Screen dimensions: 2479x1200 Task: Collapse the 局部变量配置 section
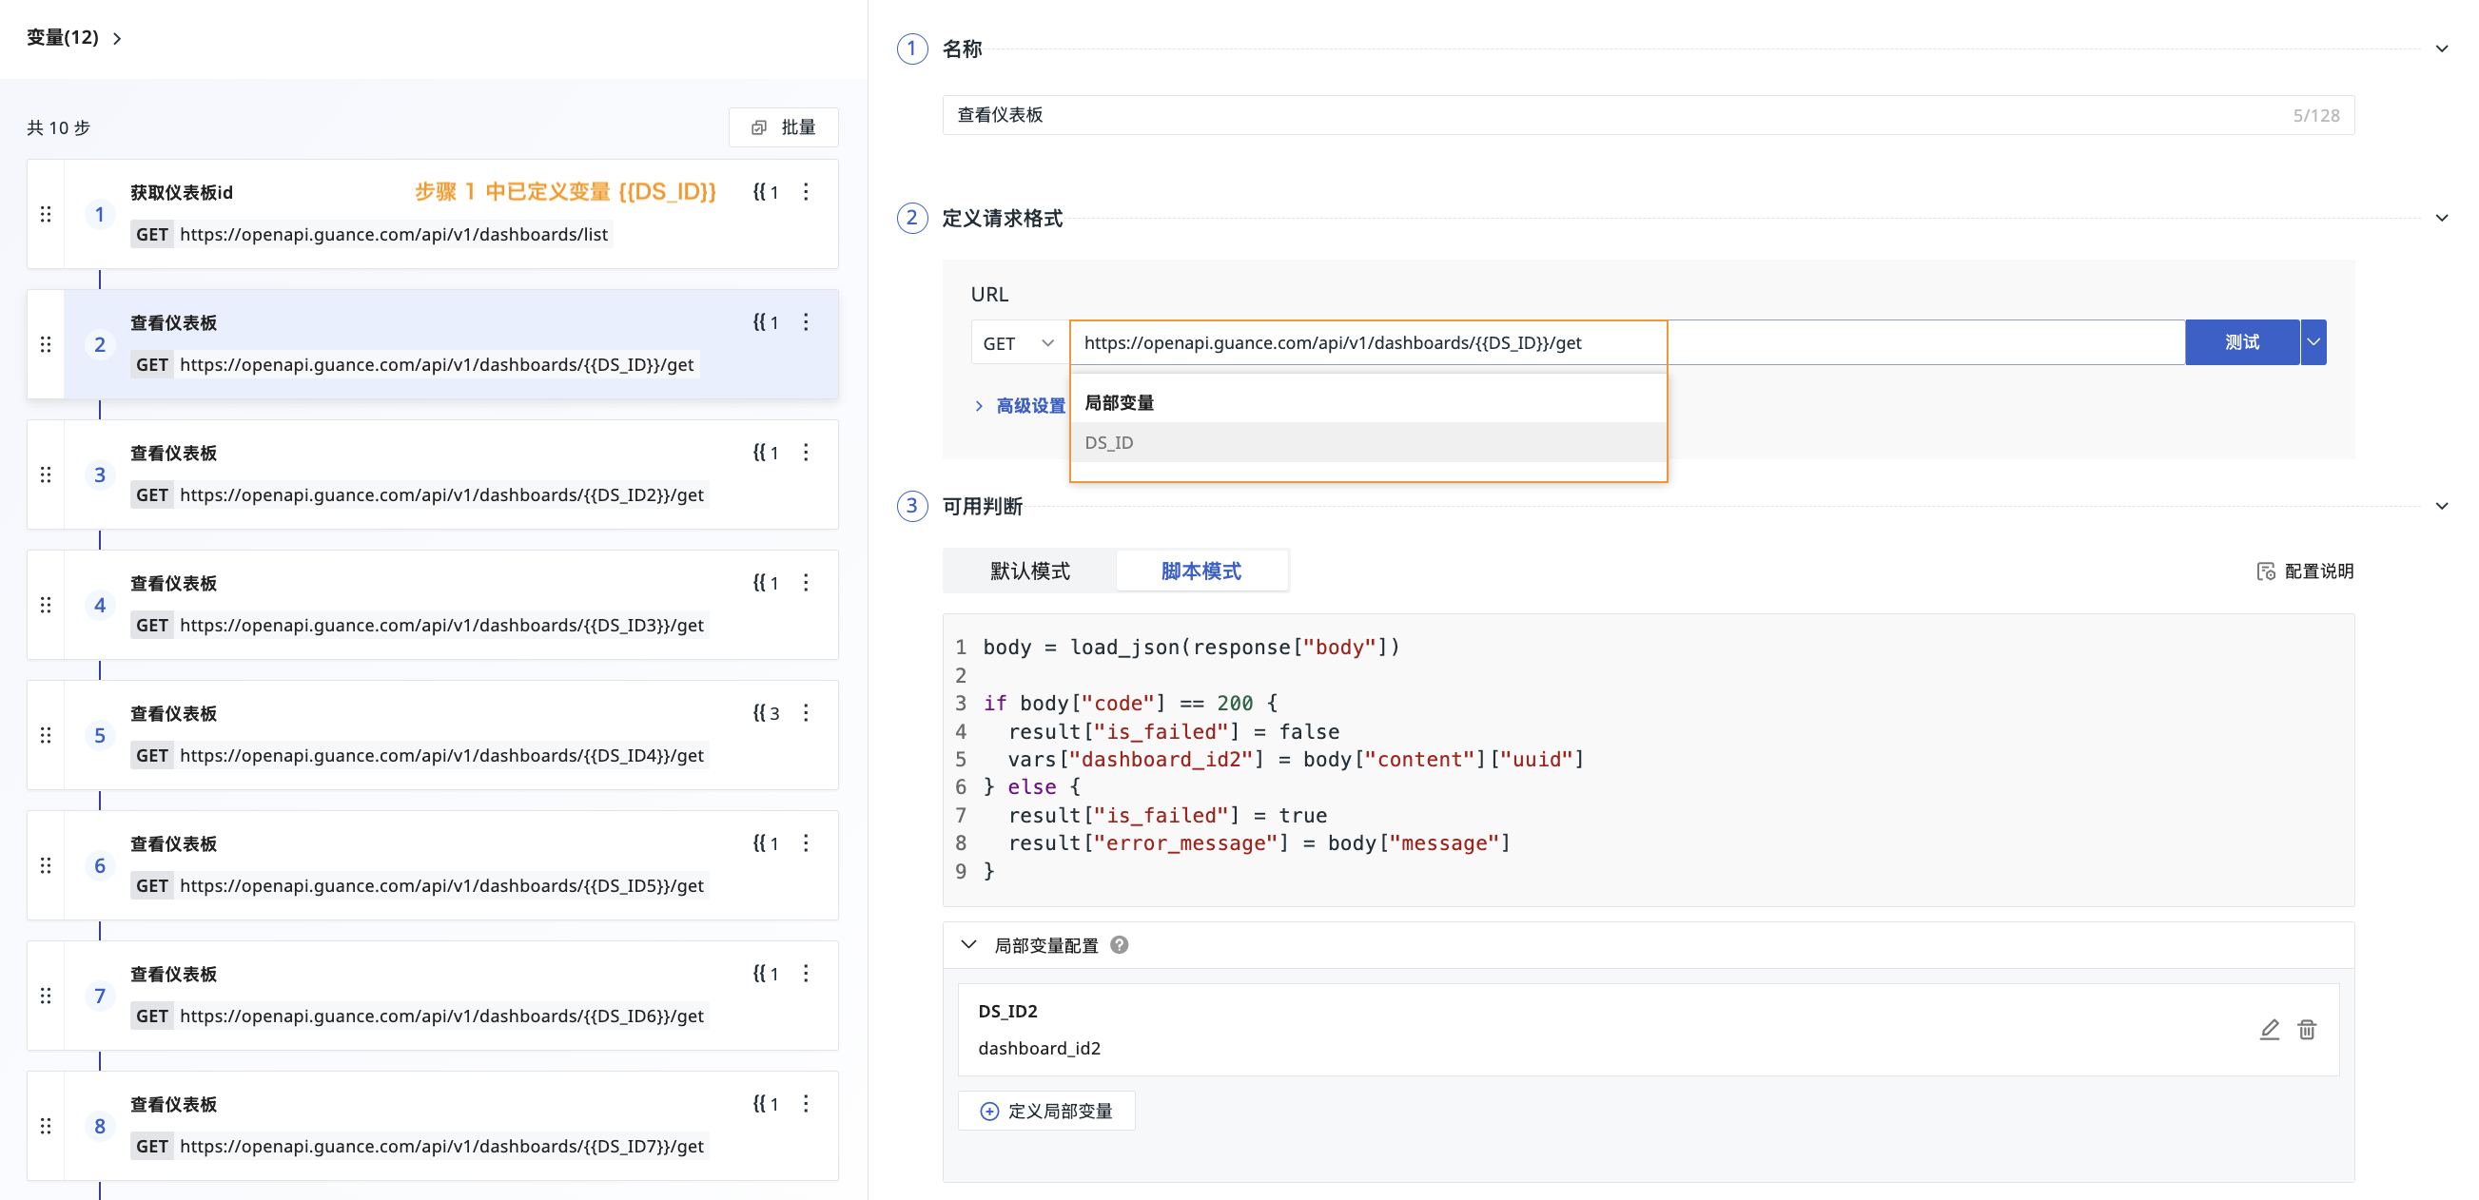click(x=968, y=945)
